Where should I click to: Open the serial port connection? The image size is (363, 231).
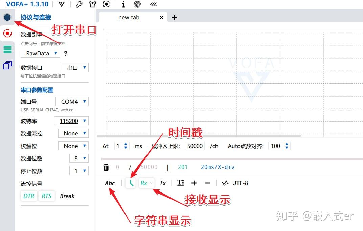(x=7, y=17)
